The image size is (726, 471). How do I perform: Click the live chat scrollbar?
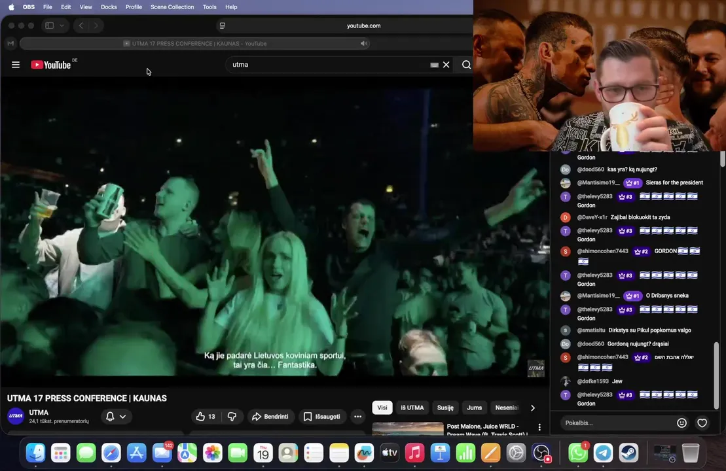click(717, 375)
